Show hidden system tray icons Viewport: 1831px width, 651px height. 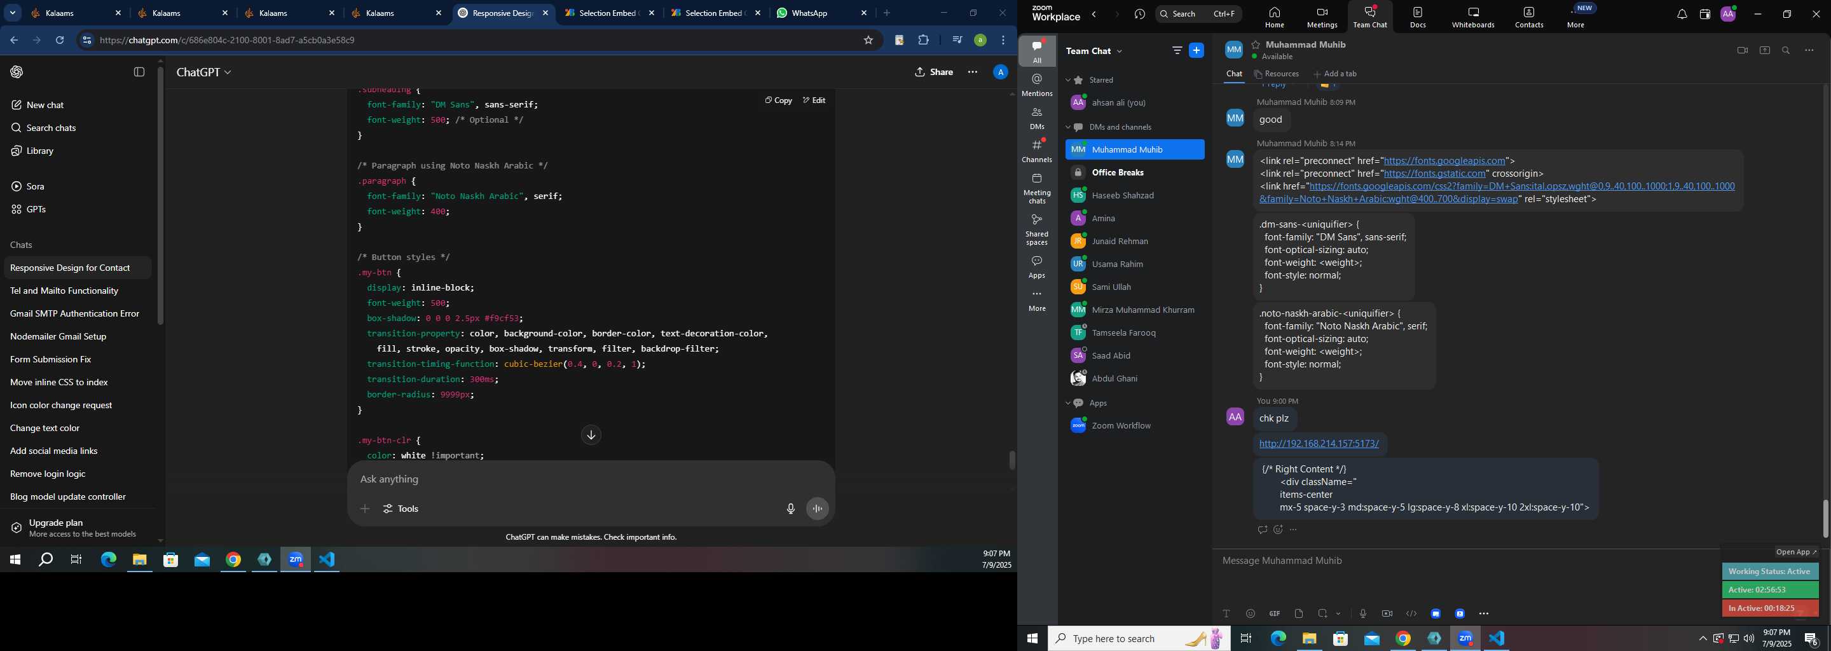pos(1703,638)
